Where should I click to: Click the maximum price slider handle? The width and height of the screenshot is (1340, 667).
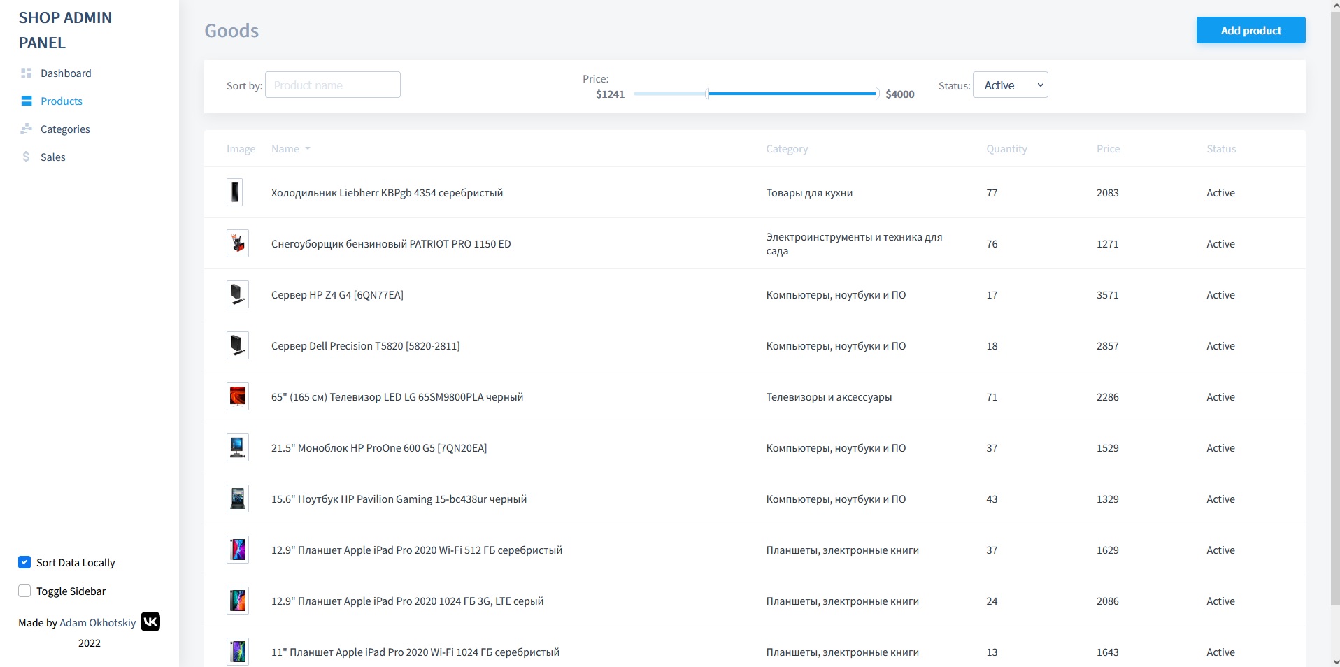[877, 94]
